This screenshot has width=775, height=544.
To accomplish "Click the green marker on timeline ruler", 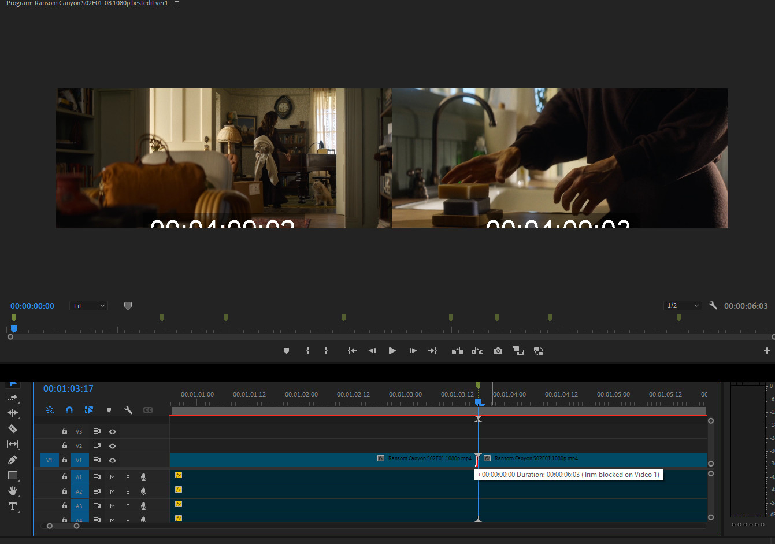I will [x=478, y=385].
